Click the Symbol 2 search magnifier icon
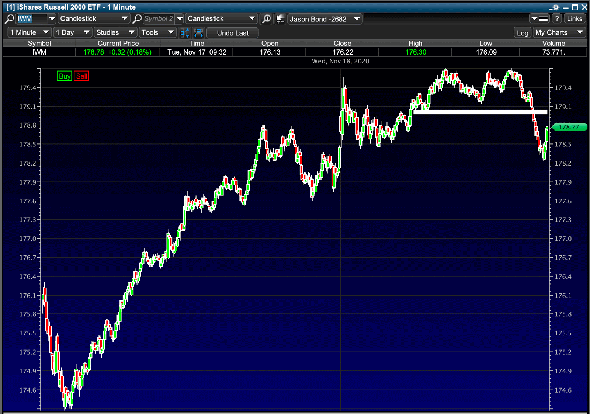Viewport: 590px width, 414px height. pos(137,19)
